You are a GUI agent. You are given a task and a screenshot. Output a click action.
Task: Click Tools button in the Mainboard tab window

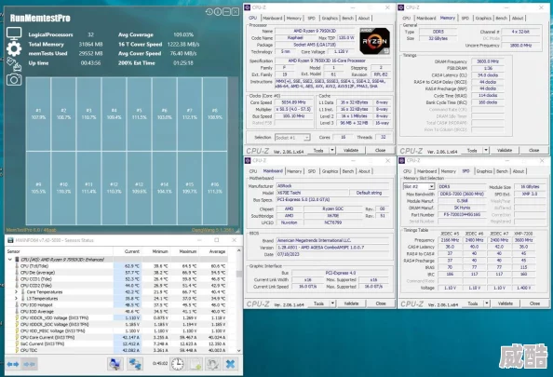318,303
